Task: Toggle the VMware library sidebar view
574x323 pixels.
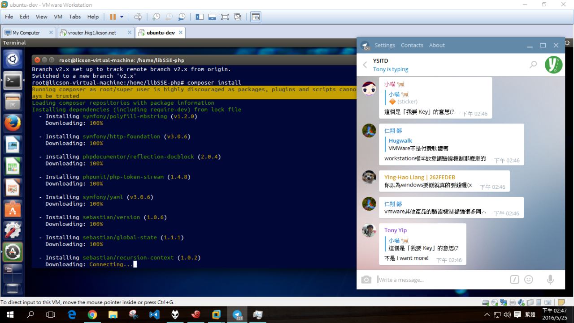Action: (200, 17)
